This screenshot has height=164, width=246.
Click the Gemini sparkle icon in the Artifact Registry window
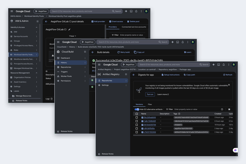pos(213,64)
